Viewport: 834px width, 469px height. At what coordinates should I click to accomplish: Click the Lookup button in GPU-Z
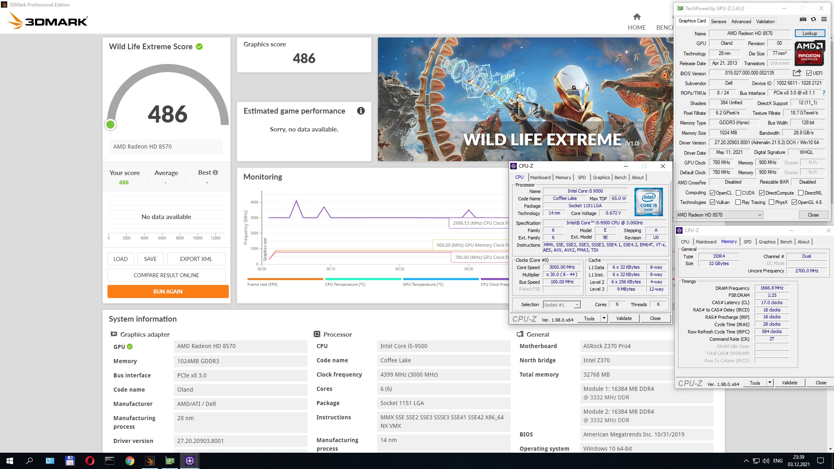point(810,33)
